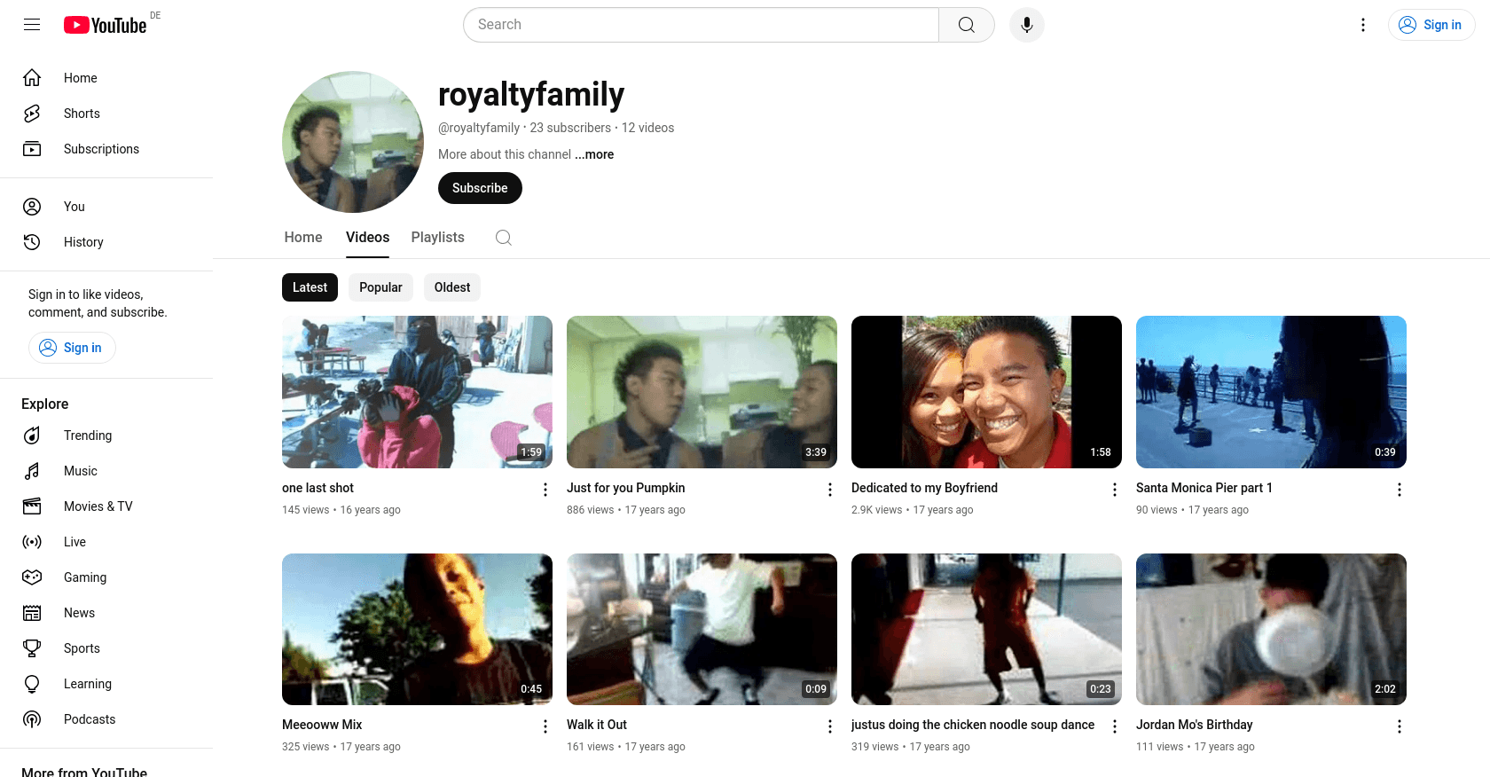Expand channel description with ...more
The height and width of the screenshot is (777, 1490).
594,154
